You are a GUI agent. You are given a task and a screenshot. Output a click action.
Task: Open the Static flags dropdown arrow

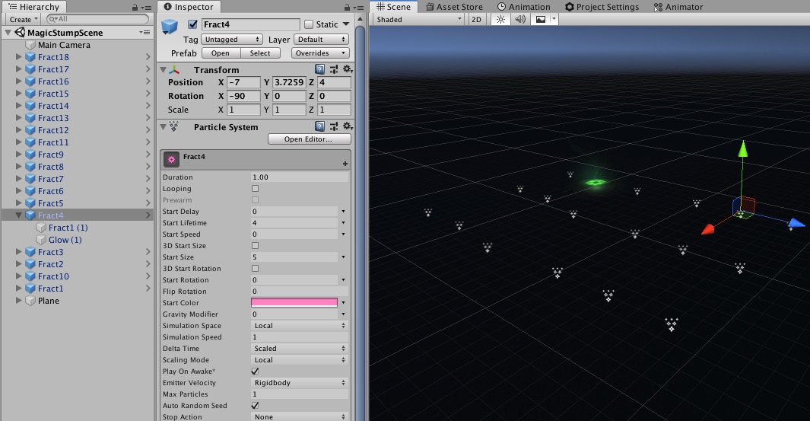[x=346, y=24]
